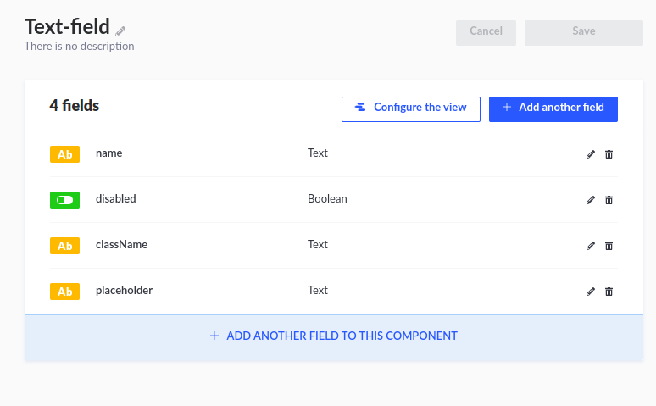The height and width of the screenshot is (406, 656).
Task: Click Add another field to this component
Action: (x=334, y=336)
